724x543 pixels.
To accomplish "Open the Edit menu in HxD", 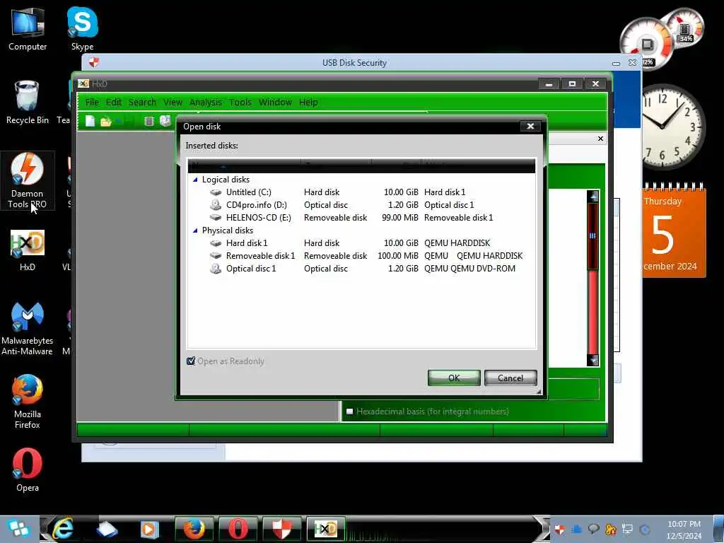I will [x=114, y=102].
